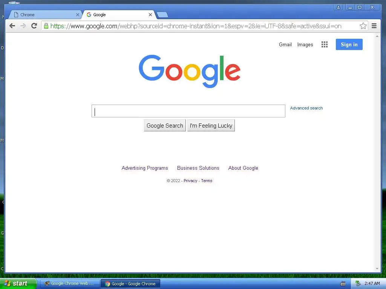Select Google - Google Chrome taskbar button
This screenshot has width=386, height=289.
pos(130,284)
